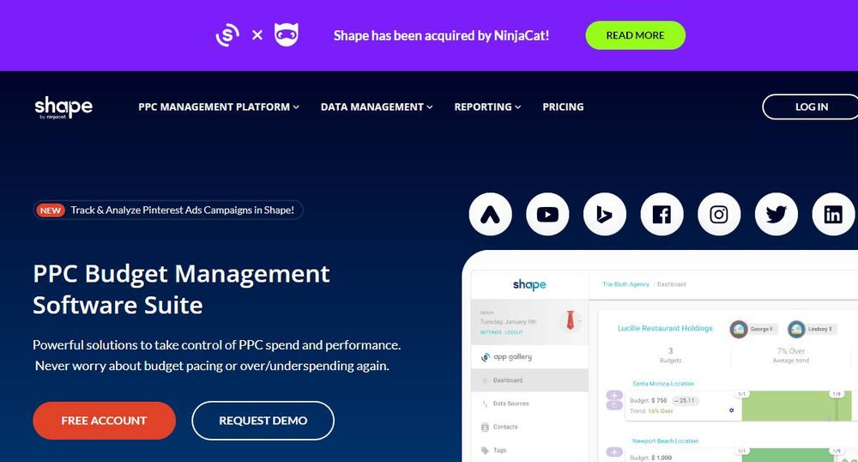
Task: Click the 'Budget: $ 750' text
Action: 649,401
